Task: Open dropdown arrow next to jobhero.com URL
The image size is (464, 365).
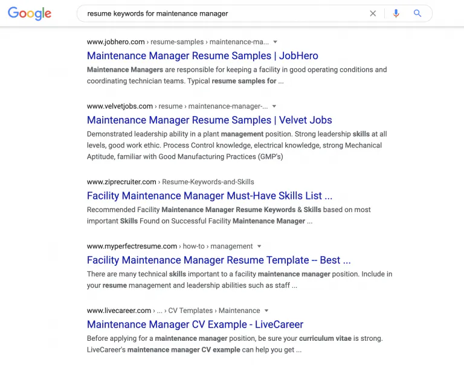Action: (x=275, y=42)
